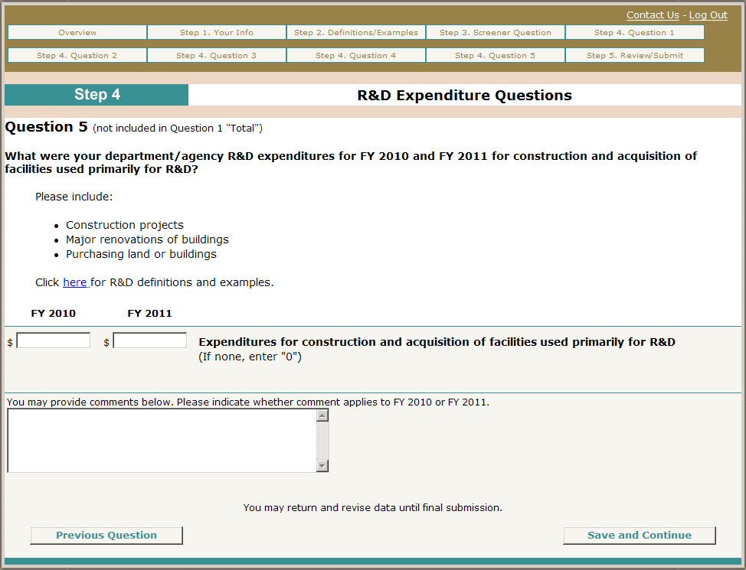Click the Log Out link
The height and width of the screenshot is (570, 746).
pyautogui.click(x=708, y=15)
